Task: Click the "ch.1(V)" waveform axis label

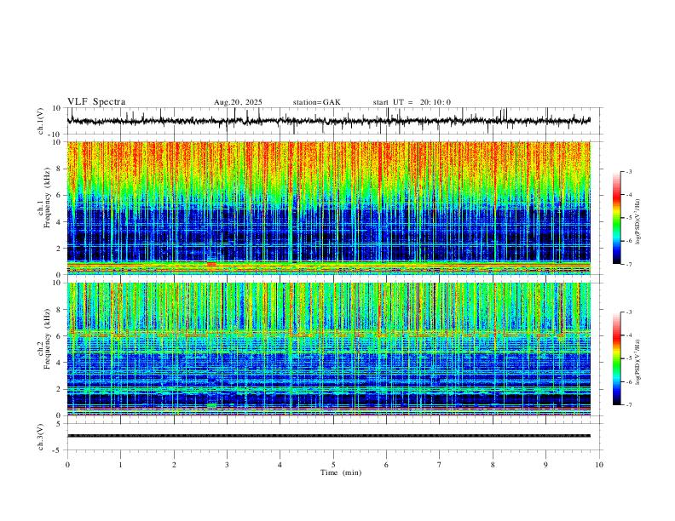Action: (40, 121)
